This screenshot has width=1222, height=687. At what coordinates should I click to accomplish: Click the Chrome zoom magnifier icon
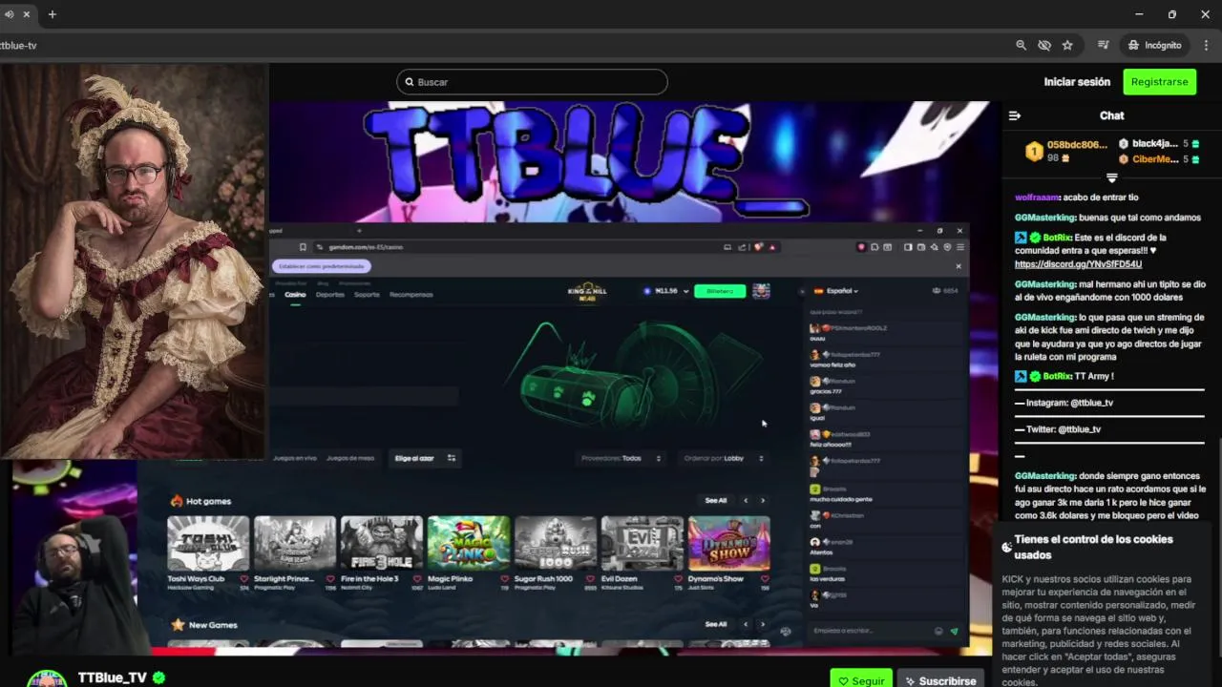[x=1021, y=45]
